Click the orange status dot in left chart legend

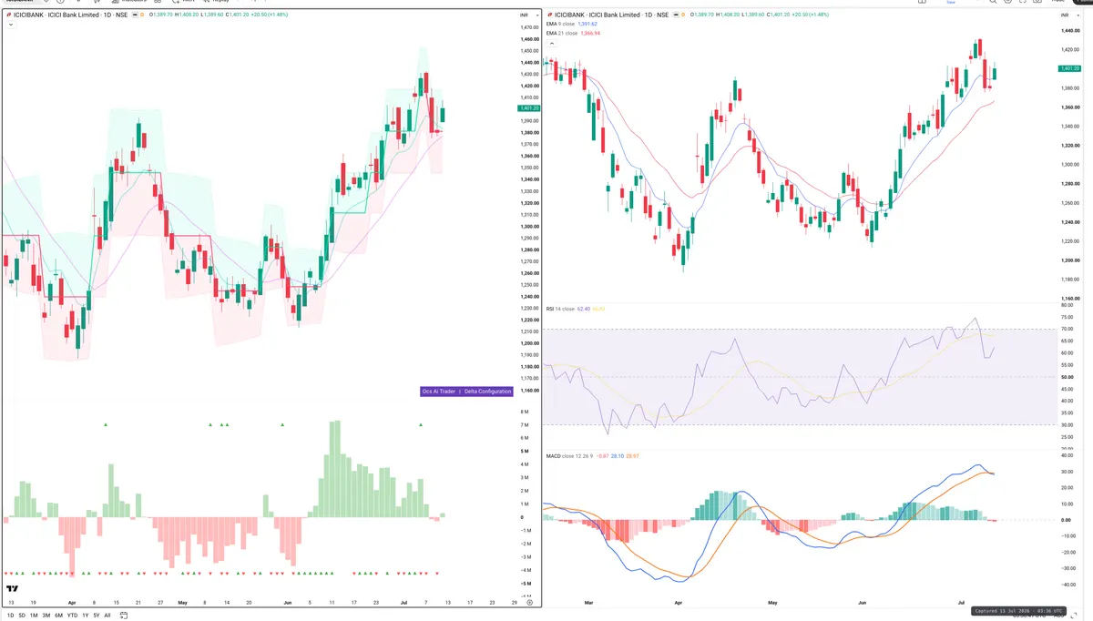[142, 15]
